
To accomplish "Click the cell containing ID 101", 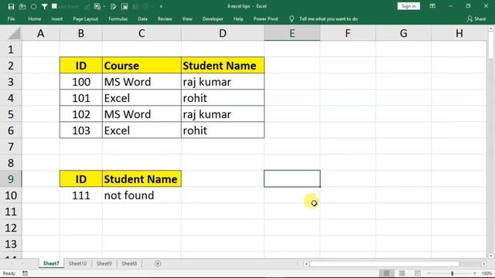I will click(80, 98).
